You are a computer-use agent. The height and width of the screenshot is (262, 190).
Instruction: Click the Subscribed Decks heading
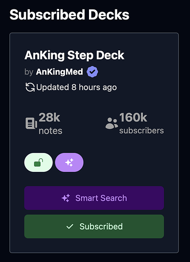tap(70, 15)
